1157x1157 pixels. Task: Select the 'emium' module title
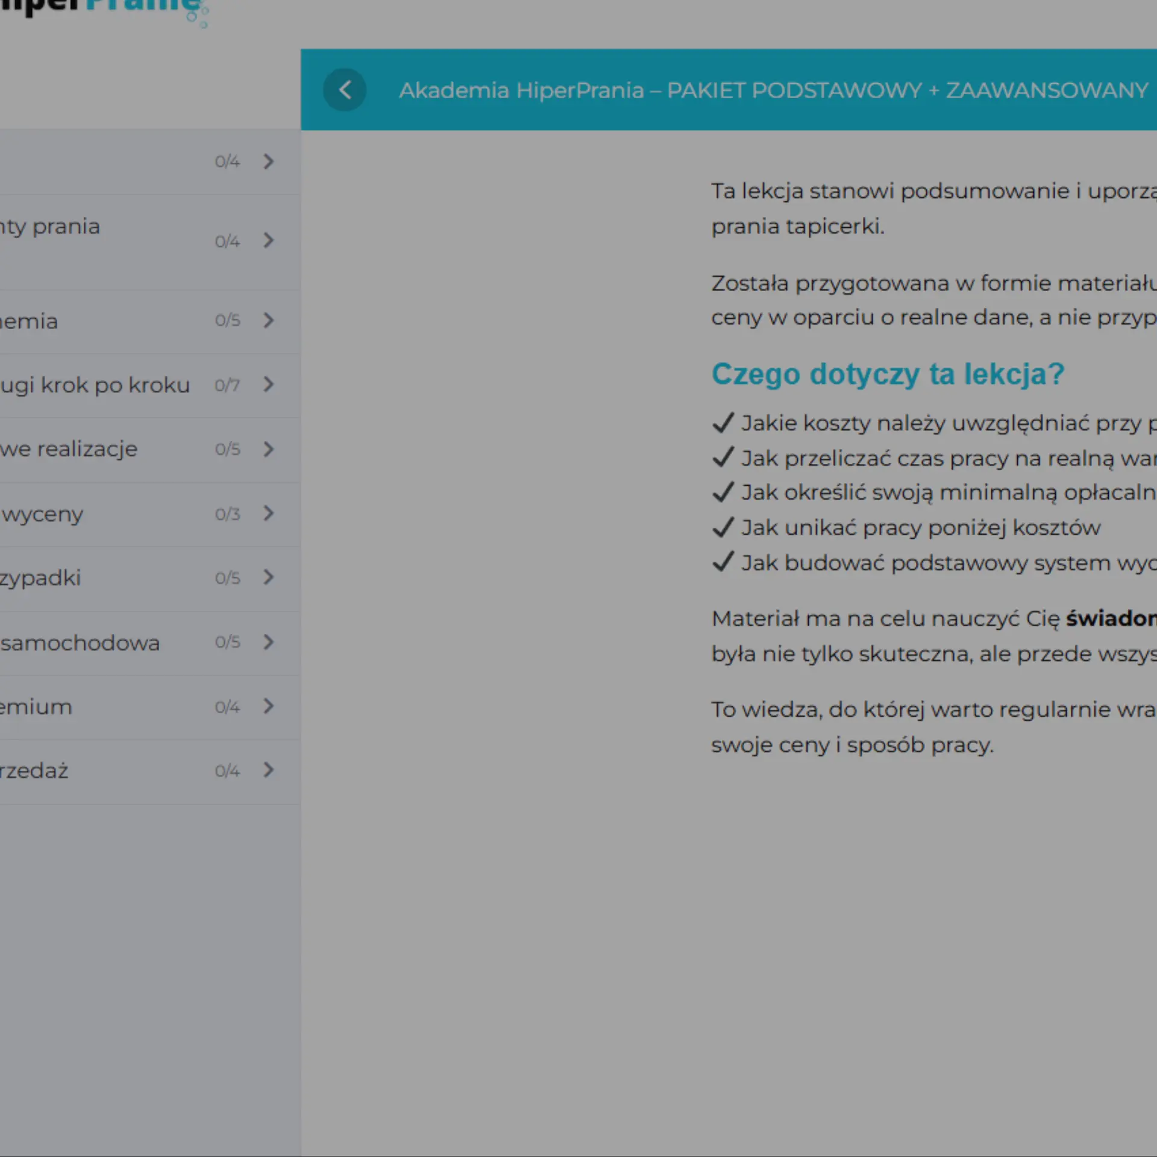(x=36, y=707)
